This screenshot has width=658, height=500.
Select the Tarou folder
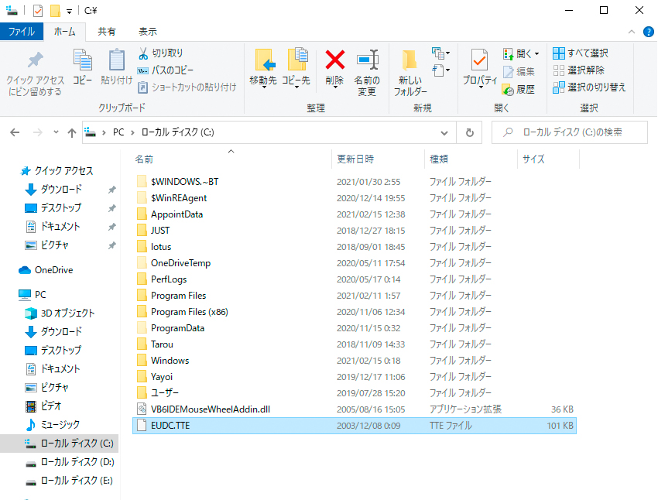click(x=162, y=344)
